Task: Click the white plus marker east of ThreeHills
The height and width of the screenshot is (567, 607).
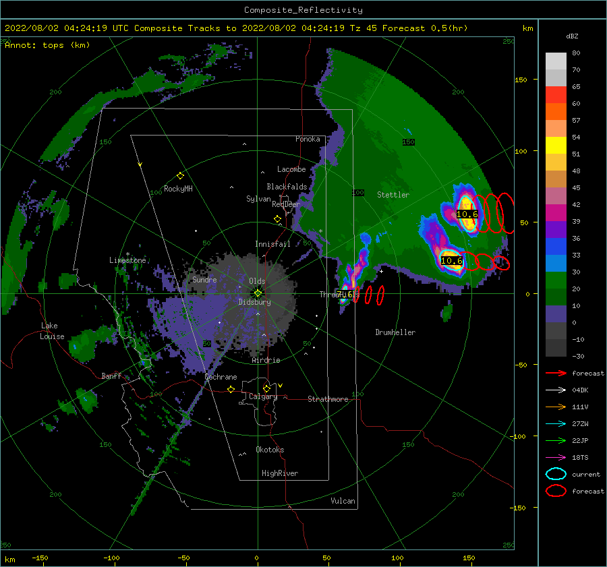Action: (x=381, y=271)
